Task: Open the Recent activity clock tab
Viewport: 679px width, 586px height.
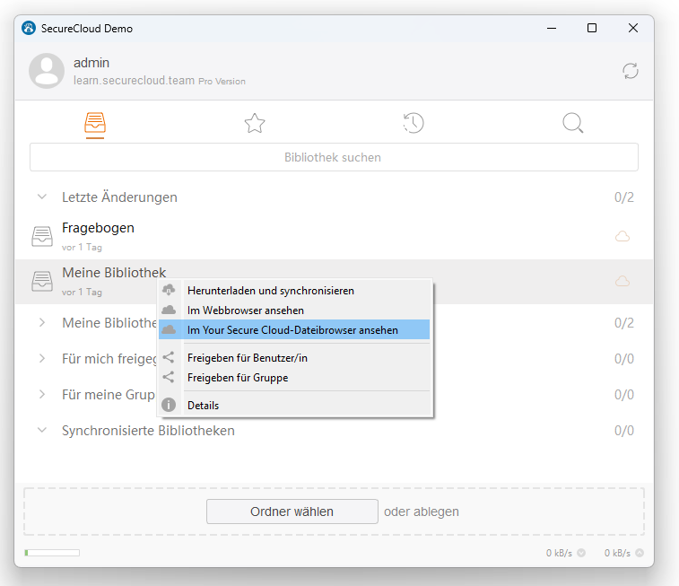Action: pyautogui.click(x=413, y=123)
